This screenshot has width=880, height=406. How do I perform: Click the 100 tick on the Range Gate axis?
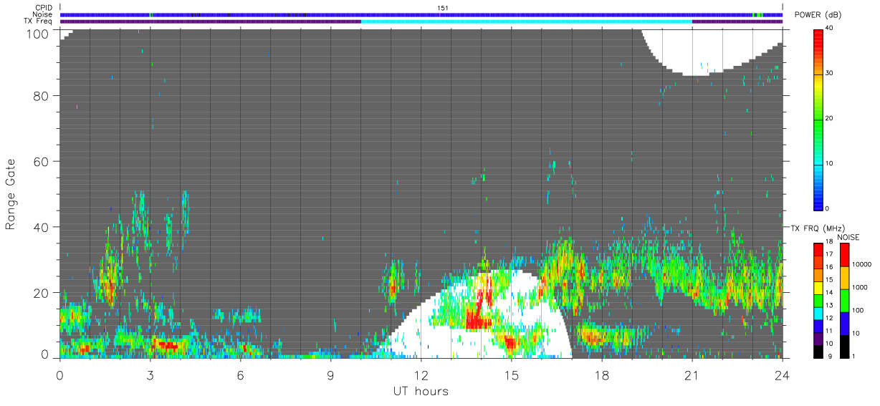(x=39, y=34)
